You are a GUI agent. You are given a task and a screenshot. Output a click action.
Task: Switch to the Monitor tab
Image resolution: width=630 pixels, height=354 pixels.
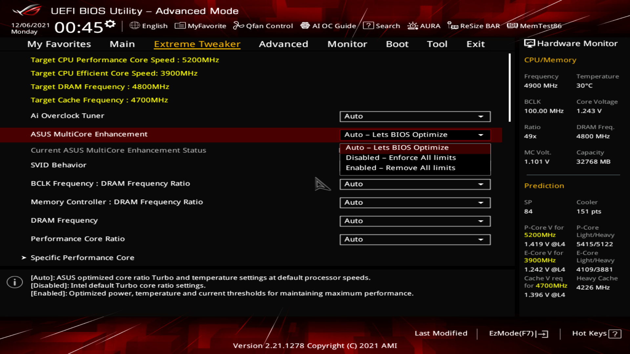click(347, 44)
